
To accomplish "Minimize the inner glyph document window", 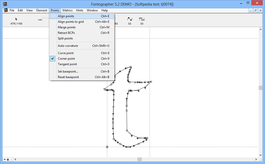I will [251, 10].
